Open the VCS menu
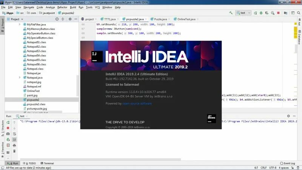The image size is (302, 170). click(x=97, y=7)
